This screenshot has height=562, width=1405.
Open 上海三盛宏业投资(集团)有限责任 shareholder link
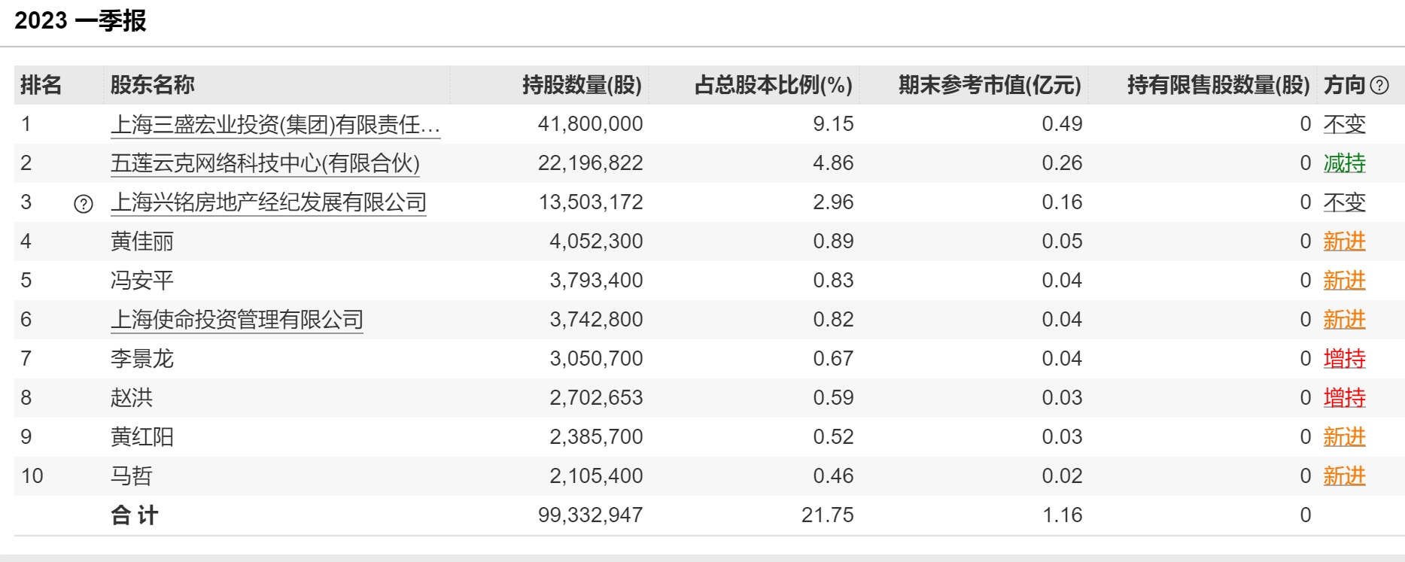pyautogui.click(x=275, y=124)
